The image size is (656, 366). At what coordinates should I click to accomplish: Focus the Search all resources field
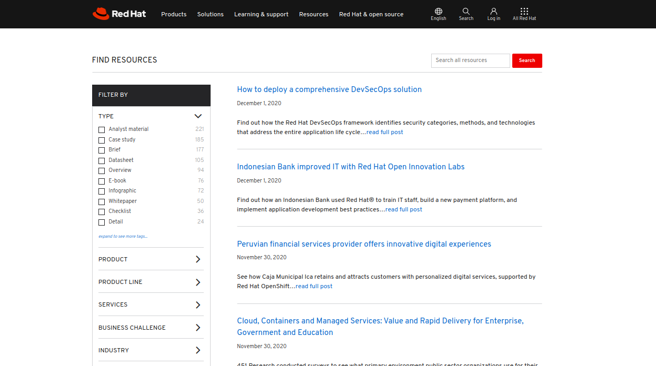[470, 60]
